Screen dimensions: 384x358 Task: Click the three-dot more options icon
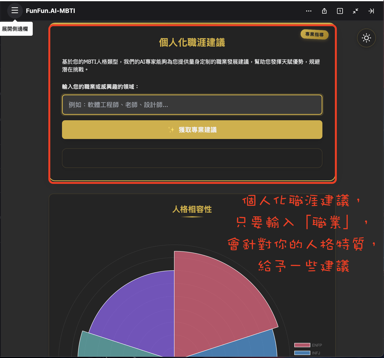309,11
